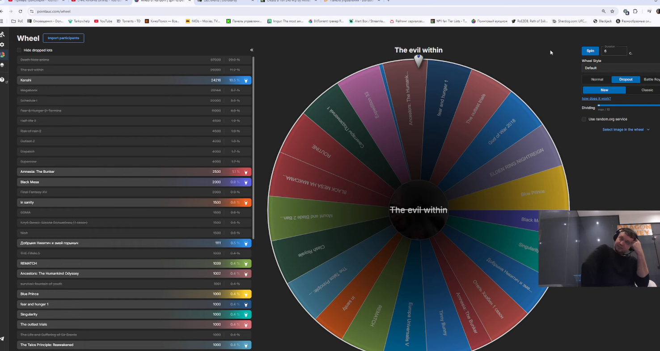
Task: Click the 2500 amount for Amnesia: The Bunker
Action: pyautogui.click(x=216, y=172)
